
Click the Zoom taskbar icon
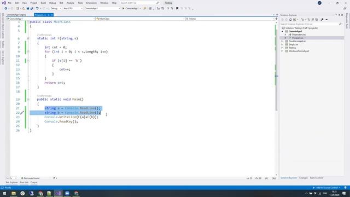(x=67, y=193)
